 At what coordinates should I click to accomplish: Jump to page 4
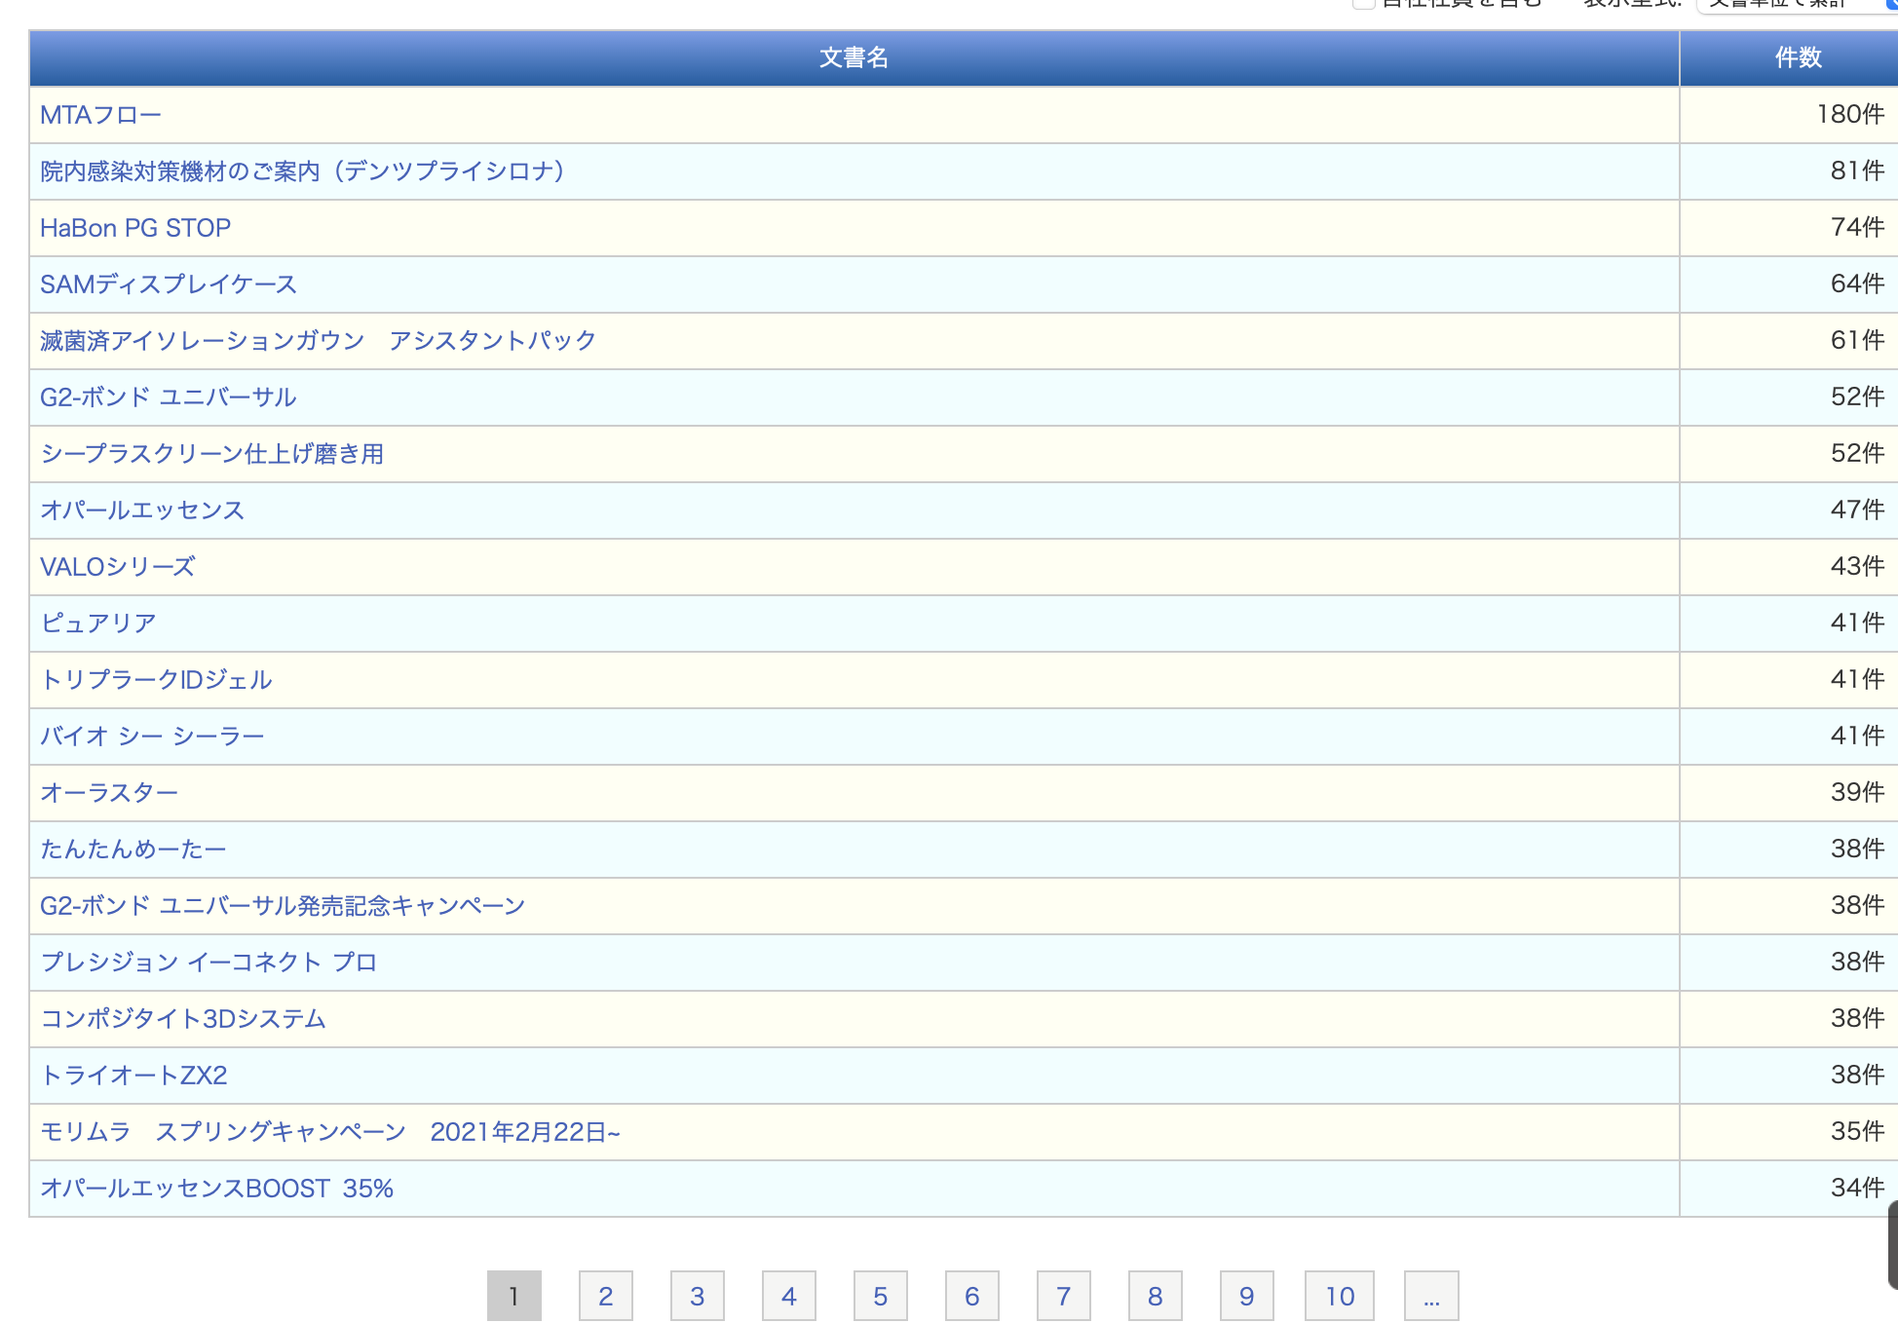pyautogui.click(x=789, y=1296)
